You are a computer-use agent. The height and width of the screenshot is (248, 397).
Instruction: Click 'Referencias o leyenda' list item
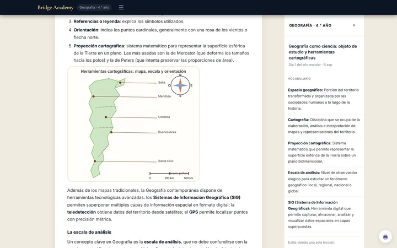[x=129, y=21]
